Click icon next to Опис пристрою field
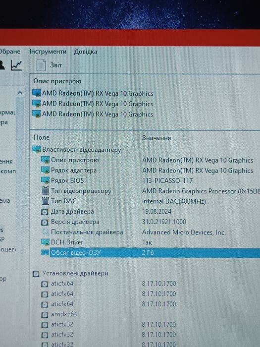Viewport: 260px width, 347px height. [46, 160]
